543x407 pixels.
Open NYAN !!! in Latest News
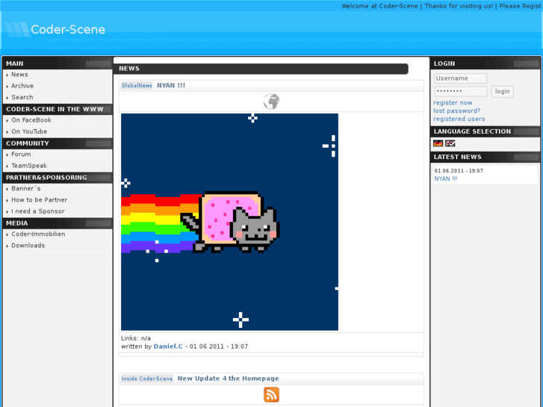click(446, 178)
